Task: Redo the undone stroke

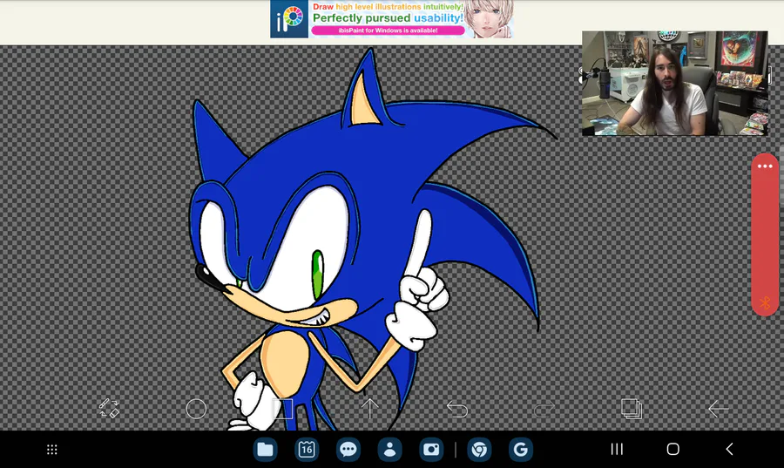Action: tap(544, 409)
